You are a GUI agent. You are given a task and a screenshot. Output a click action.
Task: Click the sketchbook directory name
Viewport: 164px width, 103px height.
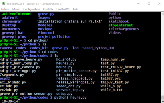pyautogui.click(x=119, y=21)
